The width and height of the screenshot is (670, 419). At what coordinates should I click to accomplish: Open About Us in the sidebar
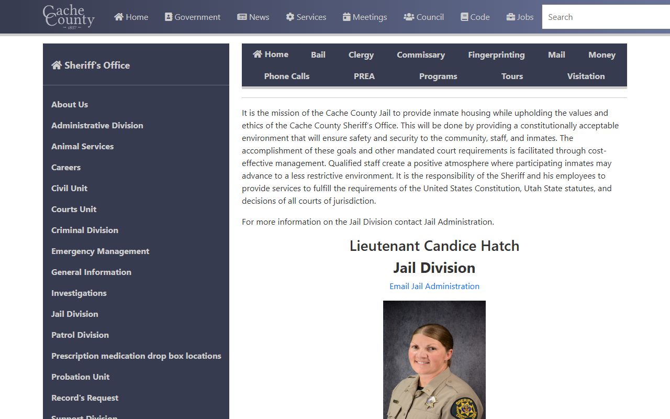tap(70, 104)
